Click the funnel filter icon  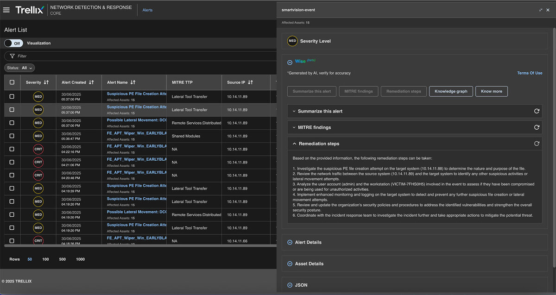[13, 56]
